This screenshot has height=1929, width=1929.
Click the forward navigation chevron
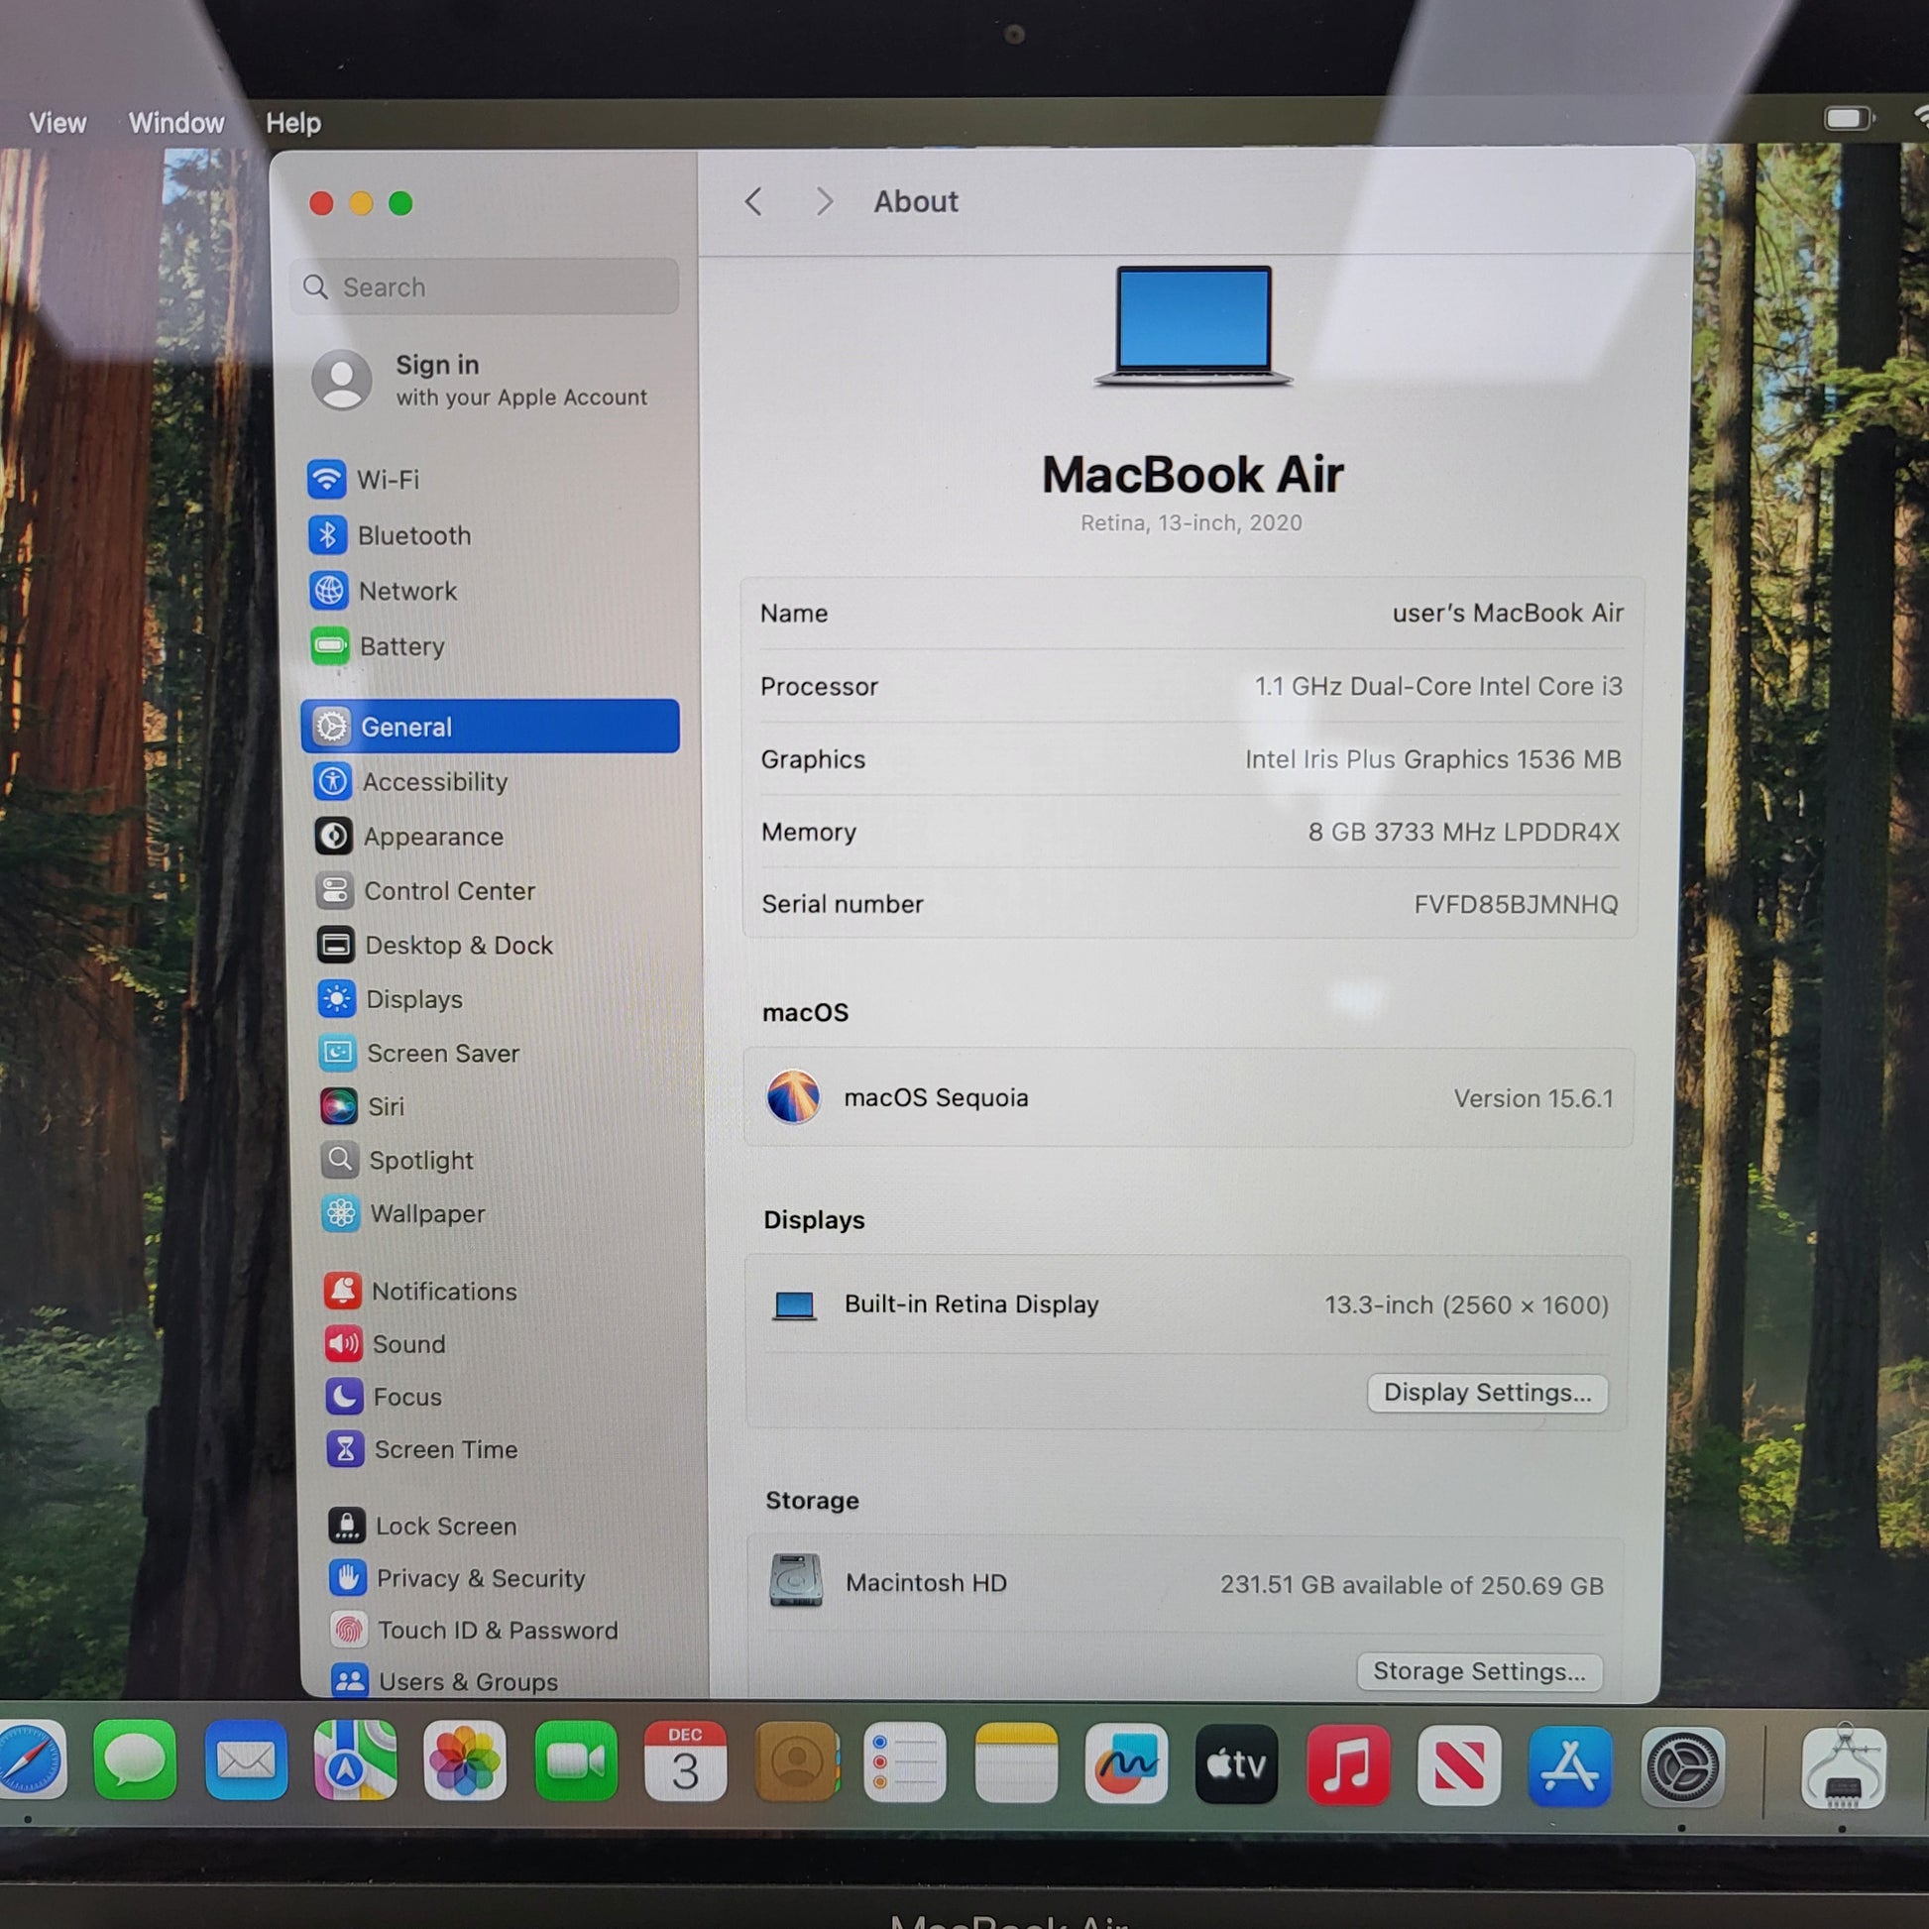(x=824, y=201)
